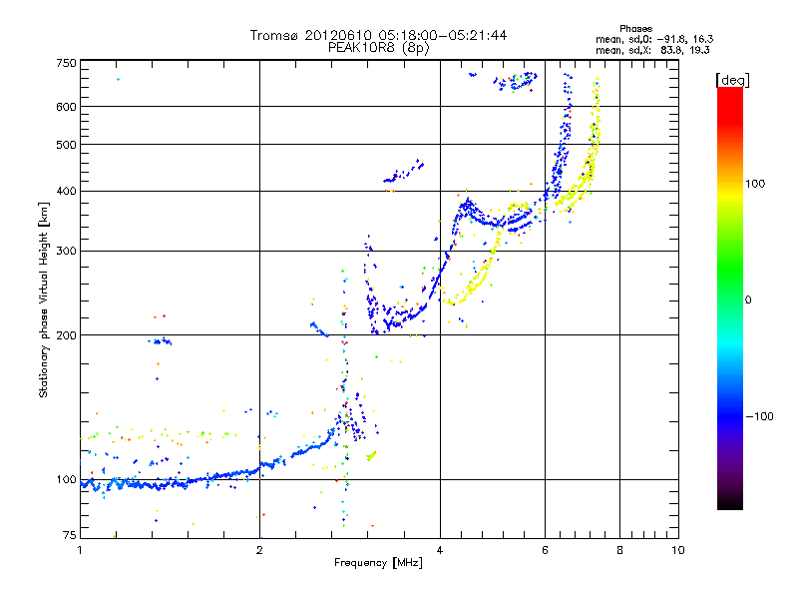Click the black bottom of the phase colorbar
Viewport: 798px width, 599px height.
point(730,502)
